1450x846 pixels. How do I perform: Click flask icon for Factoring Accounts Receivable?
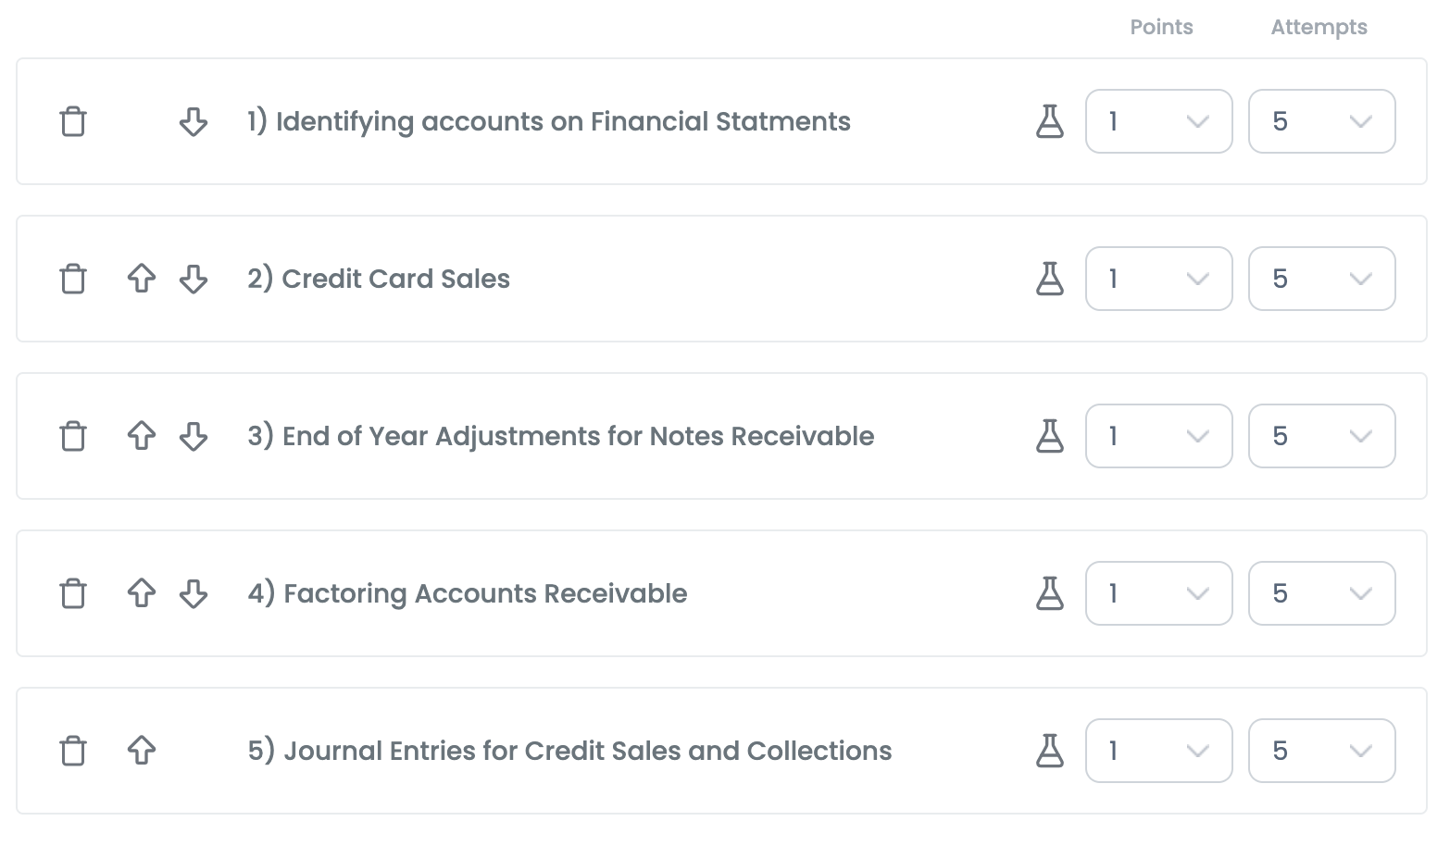[1049, 593]
